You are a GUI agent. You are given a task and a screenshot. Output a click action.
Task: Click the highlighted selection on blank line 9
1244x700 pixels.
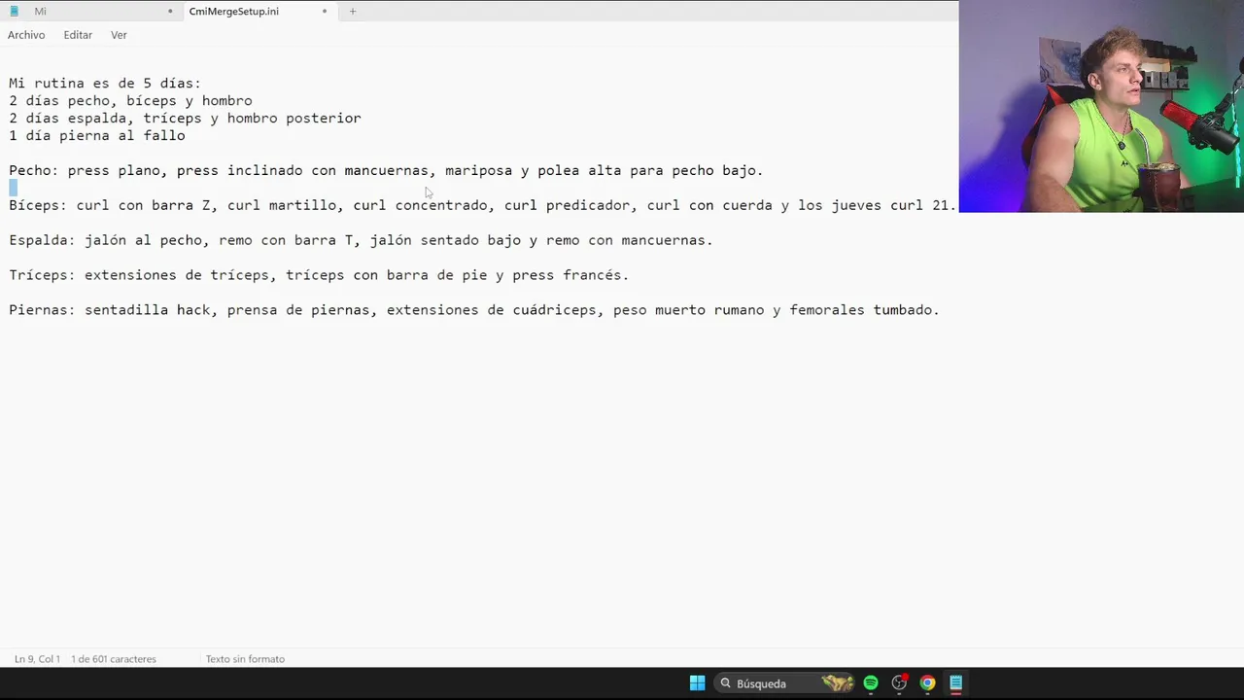(x=14, y=188)
